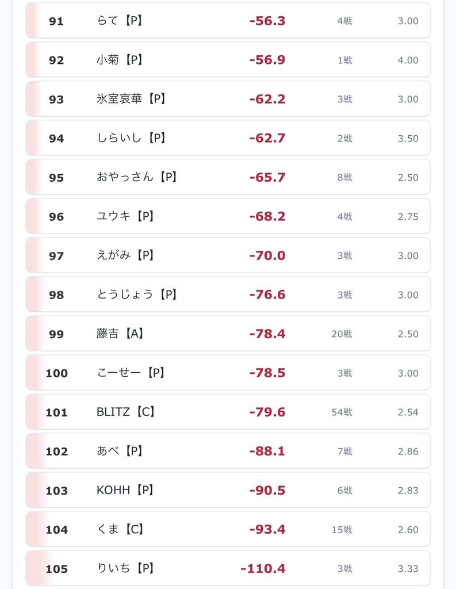
Task: Select りいち【P】 at rank 105
Action: [228, 568]
